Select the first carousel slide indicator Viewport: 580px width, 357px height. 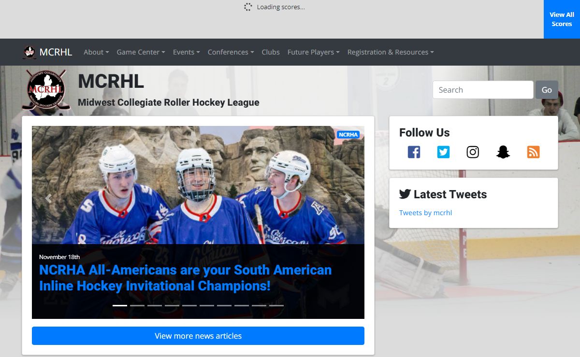[x=120, y=305]
